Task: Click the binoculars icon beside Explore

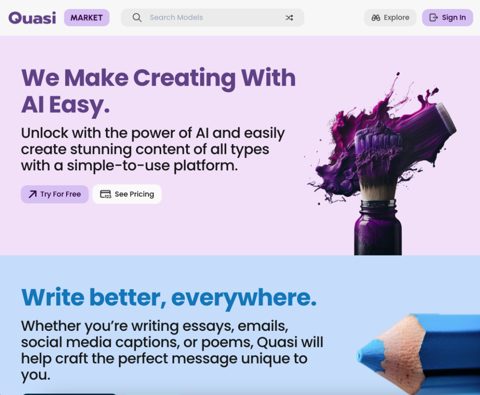Action: click(x=375, y=18)
